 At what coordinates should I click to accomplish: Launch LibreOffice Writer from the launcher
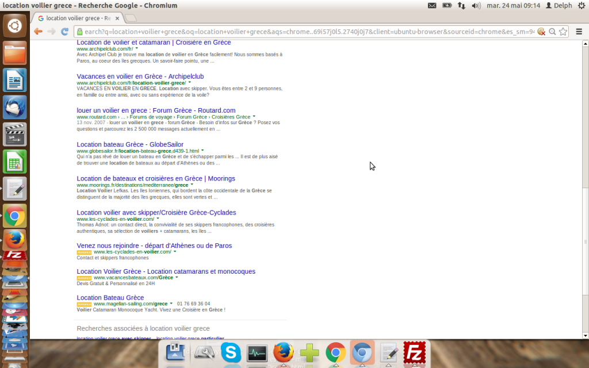point(14,80)
